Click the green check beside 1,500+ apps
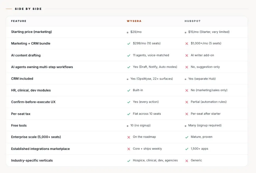 point(187,149)
